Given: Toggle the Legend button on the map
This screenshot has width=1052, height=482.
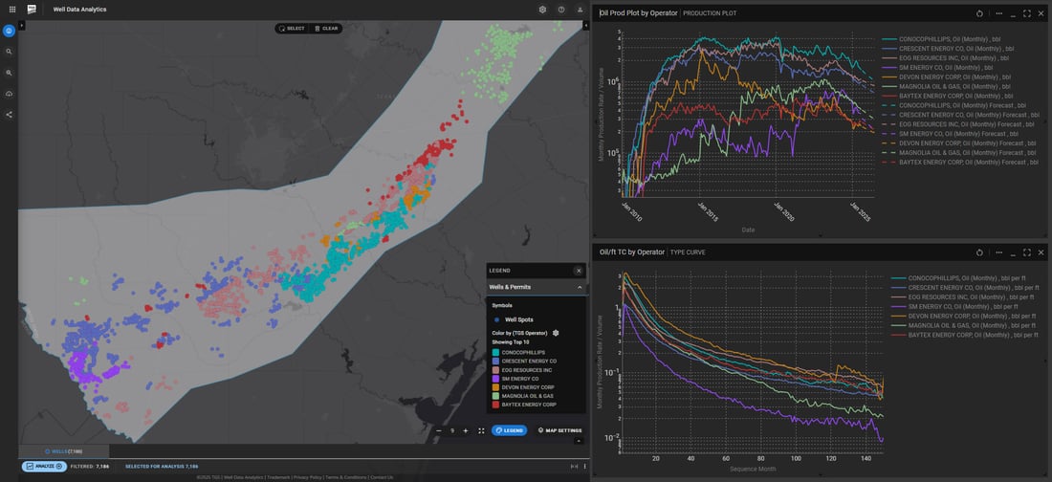Looking at the screenshot, I should click(509, 430).
